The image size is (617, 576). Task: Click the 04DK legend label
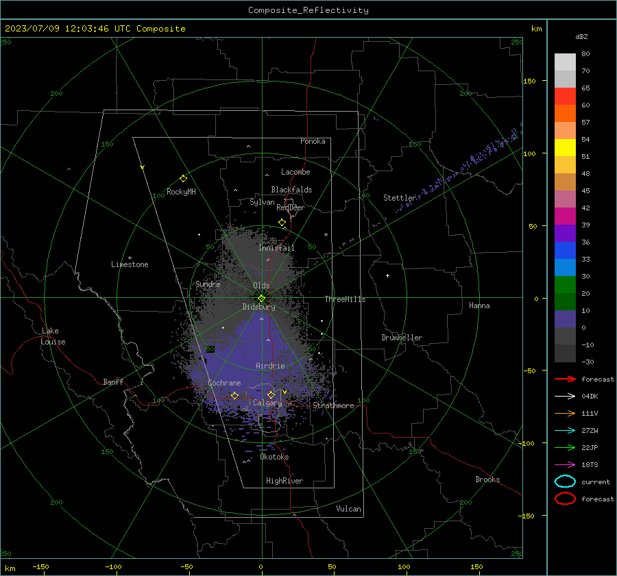click(x=590, y=397)
